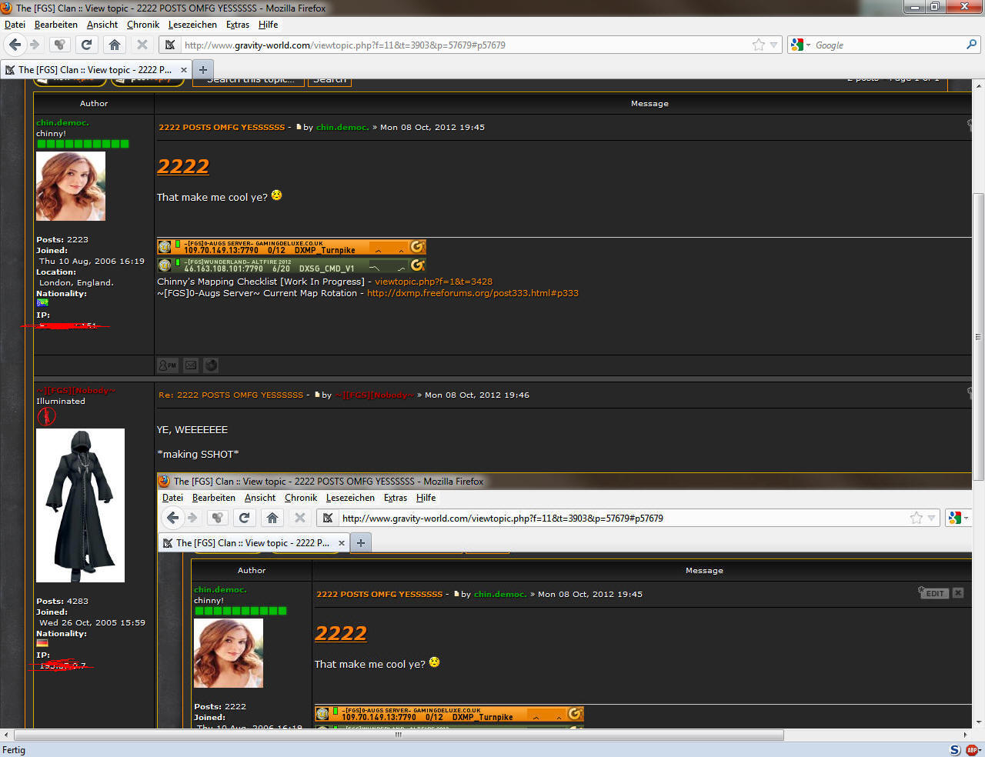Click the website globe icon under first post
Viewport: 985px width, 757px height.
point(211,365)
